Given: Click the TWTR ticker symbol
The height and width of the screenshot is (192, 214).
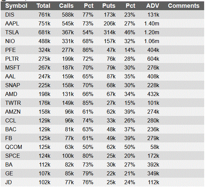Looking at the screenshot, I should pos(13,103).
